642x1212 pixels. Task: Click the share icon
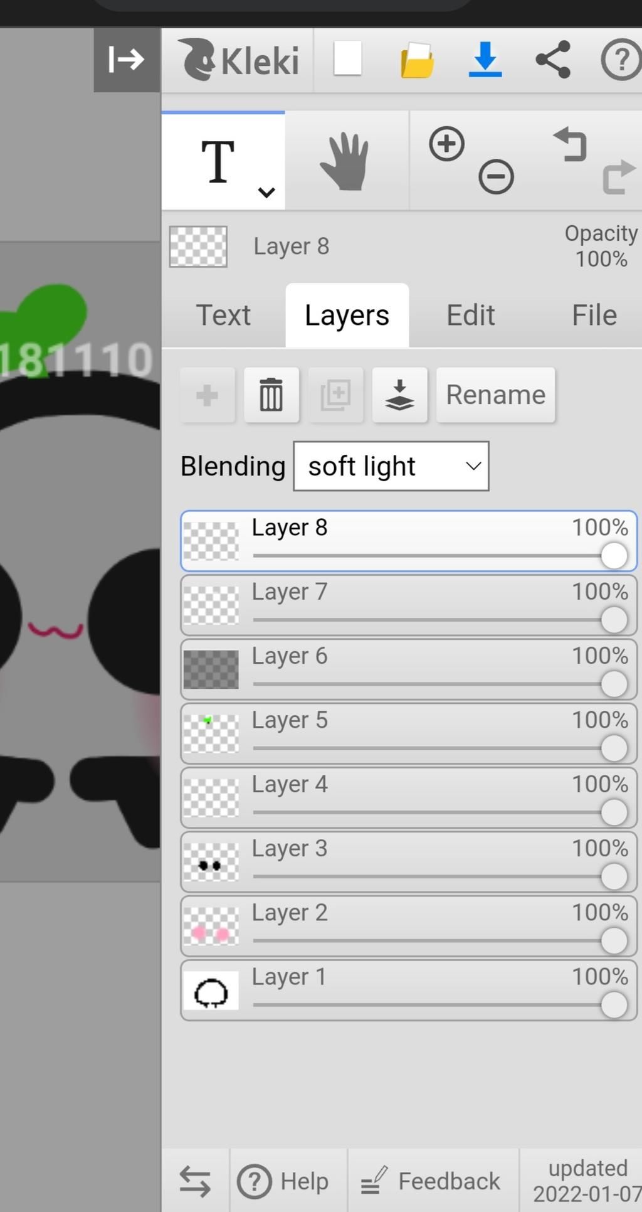coord(553,60)
